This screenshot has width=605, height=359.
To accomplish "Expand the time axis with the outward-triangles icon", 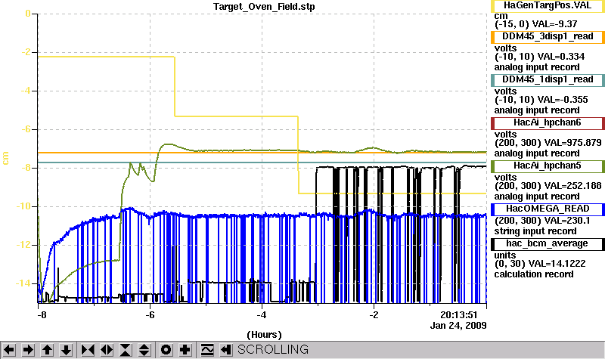I will pos(107,350).
